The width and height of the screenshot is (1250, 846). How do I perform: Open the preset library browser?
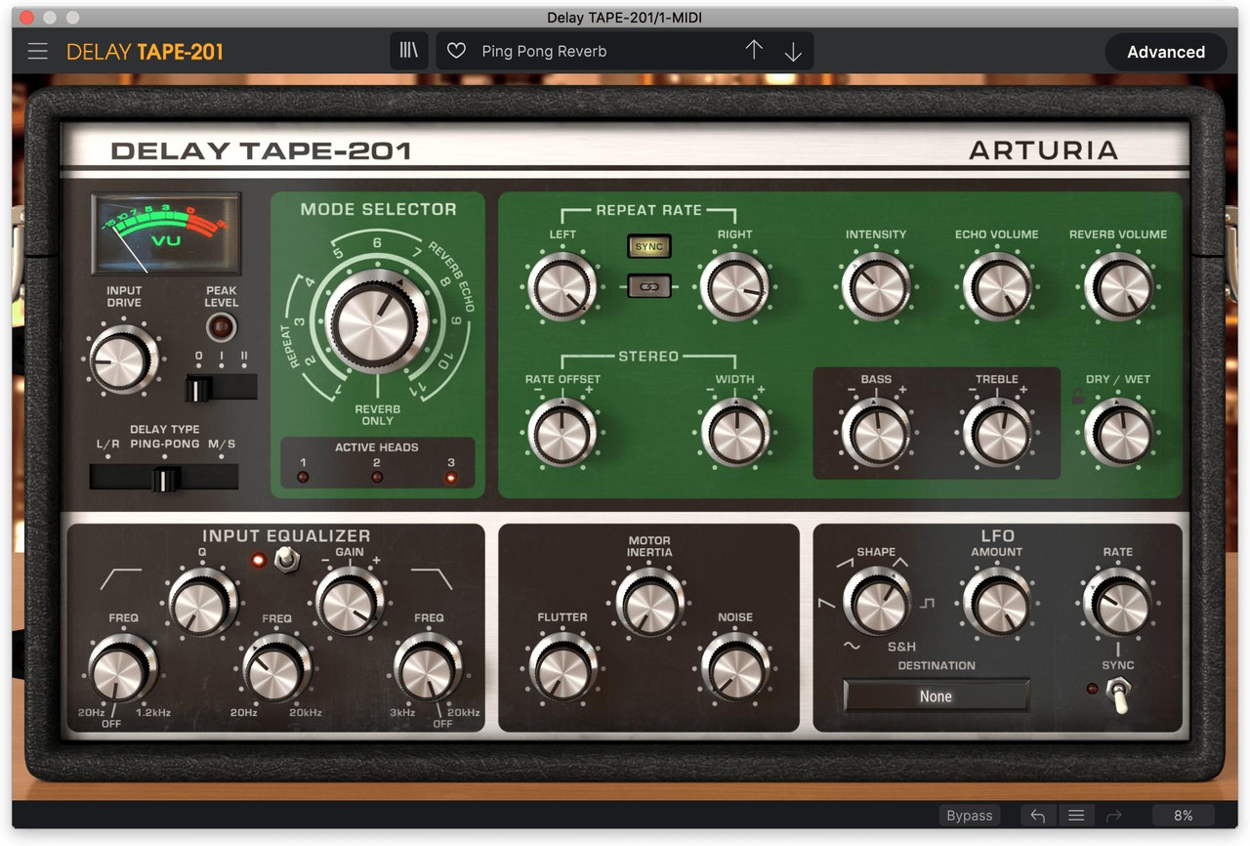409,51
